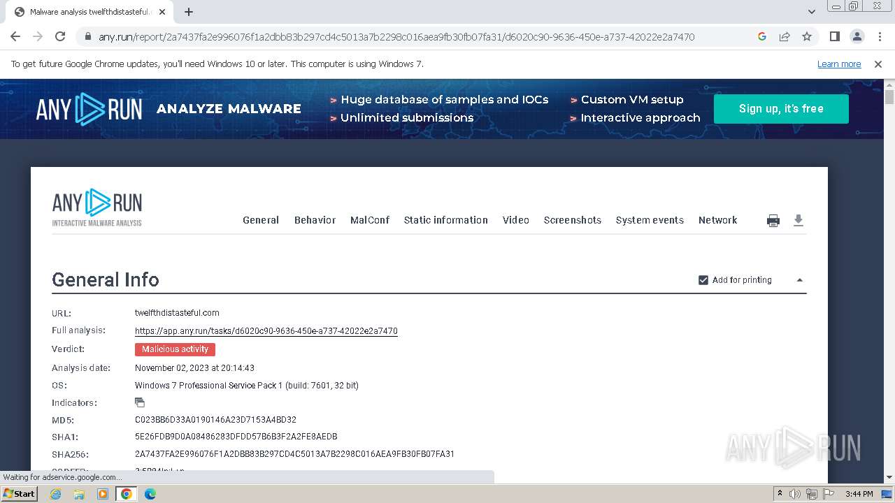Click the taskbar clock 3:44 PM

tap(859, 494)
